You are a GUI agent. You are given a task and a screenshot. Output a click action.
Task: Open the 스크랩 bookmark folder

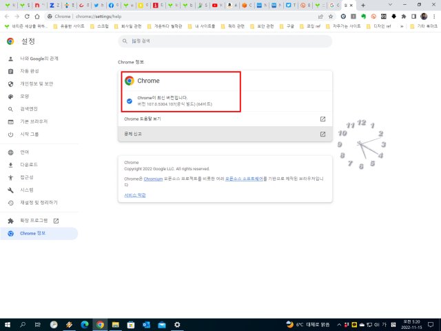pyautogui.click(x=99, y=26)
